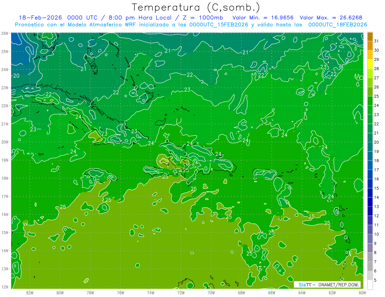Click the longitude axis label 82W

pos(30,293)
